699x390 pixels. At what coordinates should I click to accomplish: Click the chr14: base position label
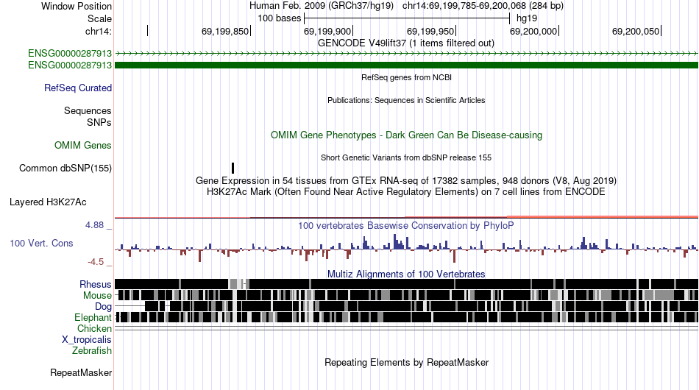(98, 31)
